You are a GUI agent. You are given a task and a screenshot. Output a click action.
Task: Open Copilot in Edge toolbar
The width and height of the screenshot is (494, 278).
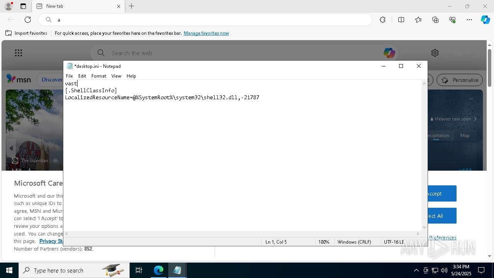485,20
